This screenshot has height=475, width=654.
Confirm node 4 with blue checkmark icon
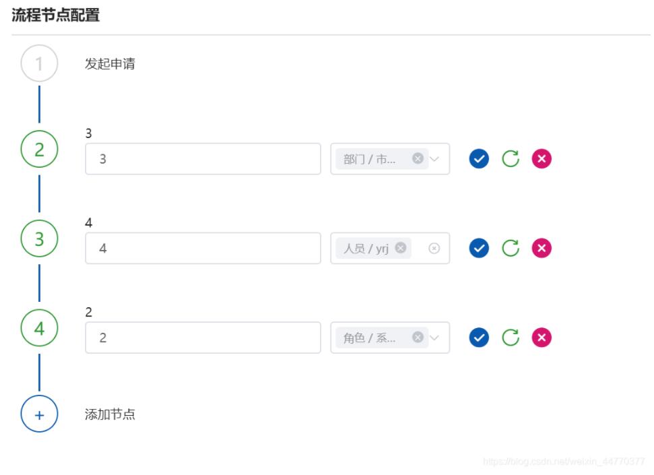pos(479,338)
